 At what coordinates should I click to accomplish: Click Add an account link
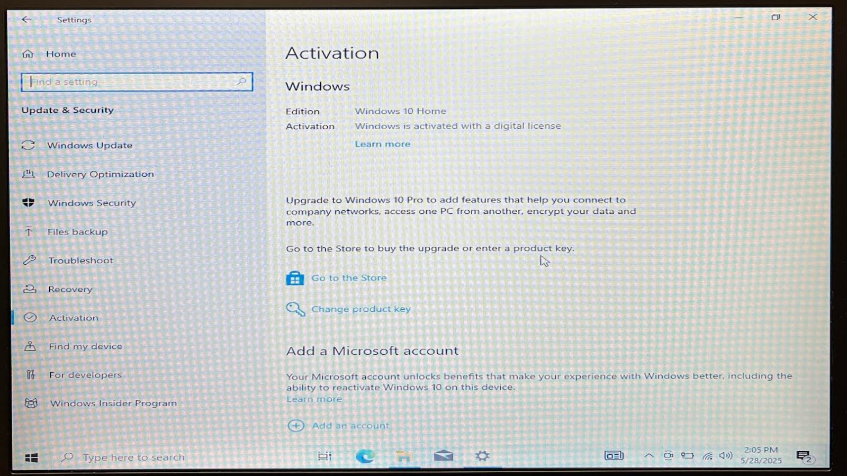point(350,426)
